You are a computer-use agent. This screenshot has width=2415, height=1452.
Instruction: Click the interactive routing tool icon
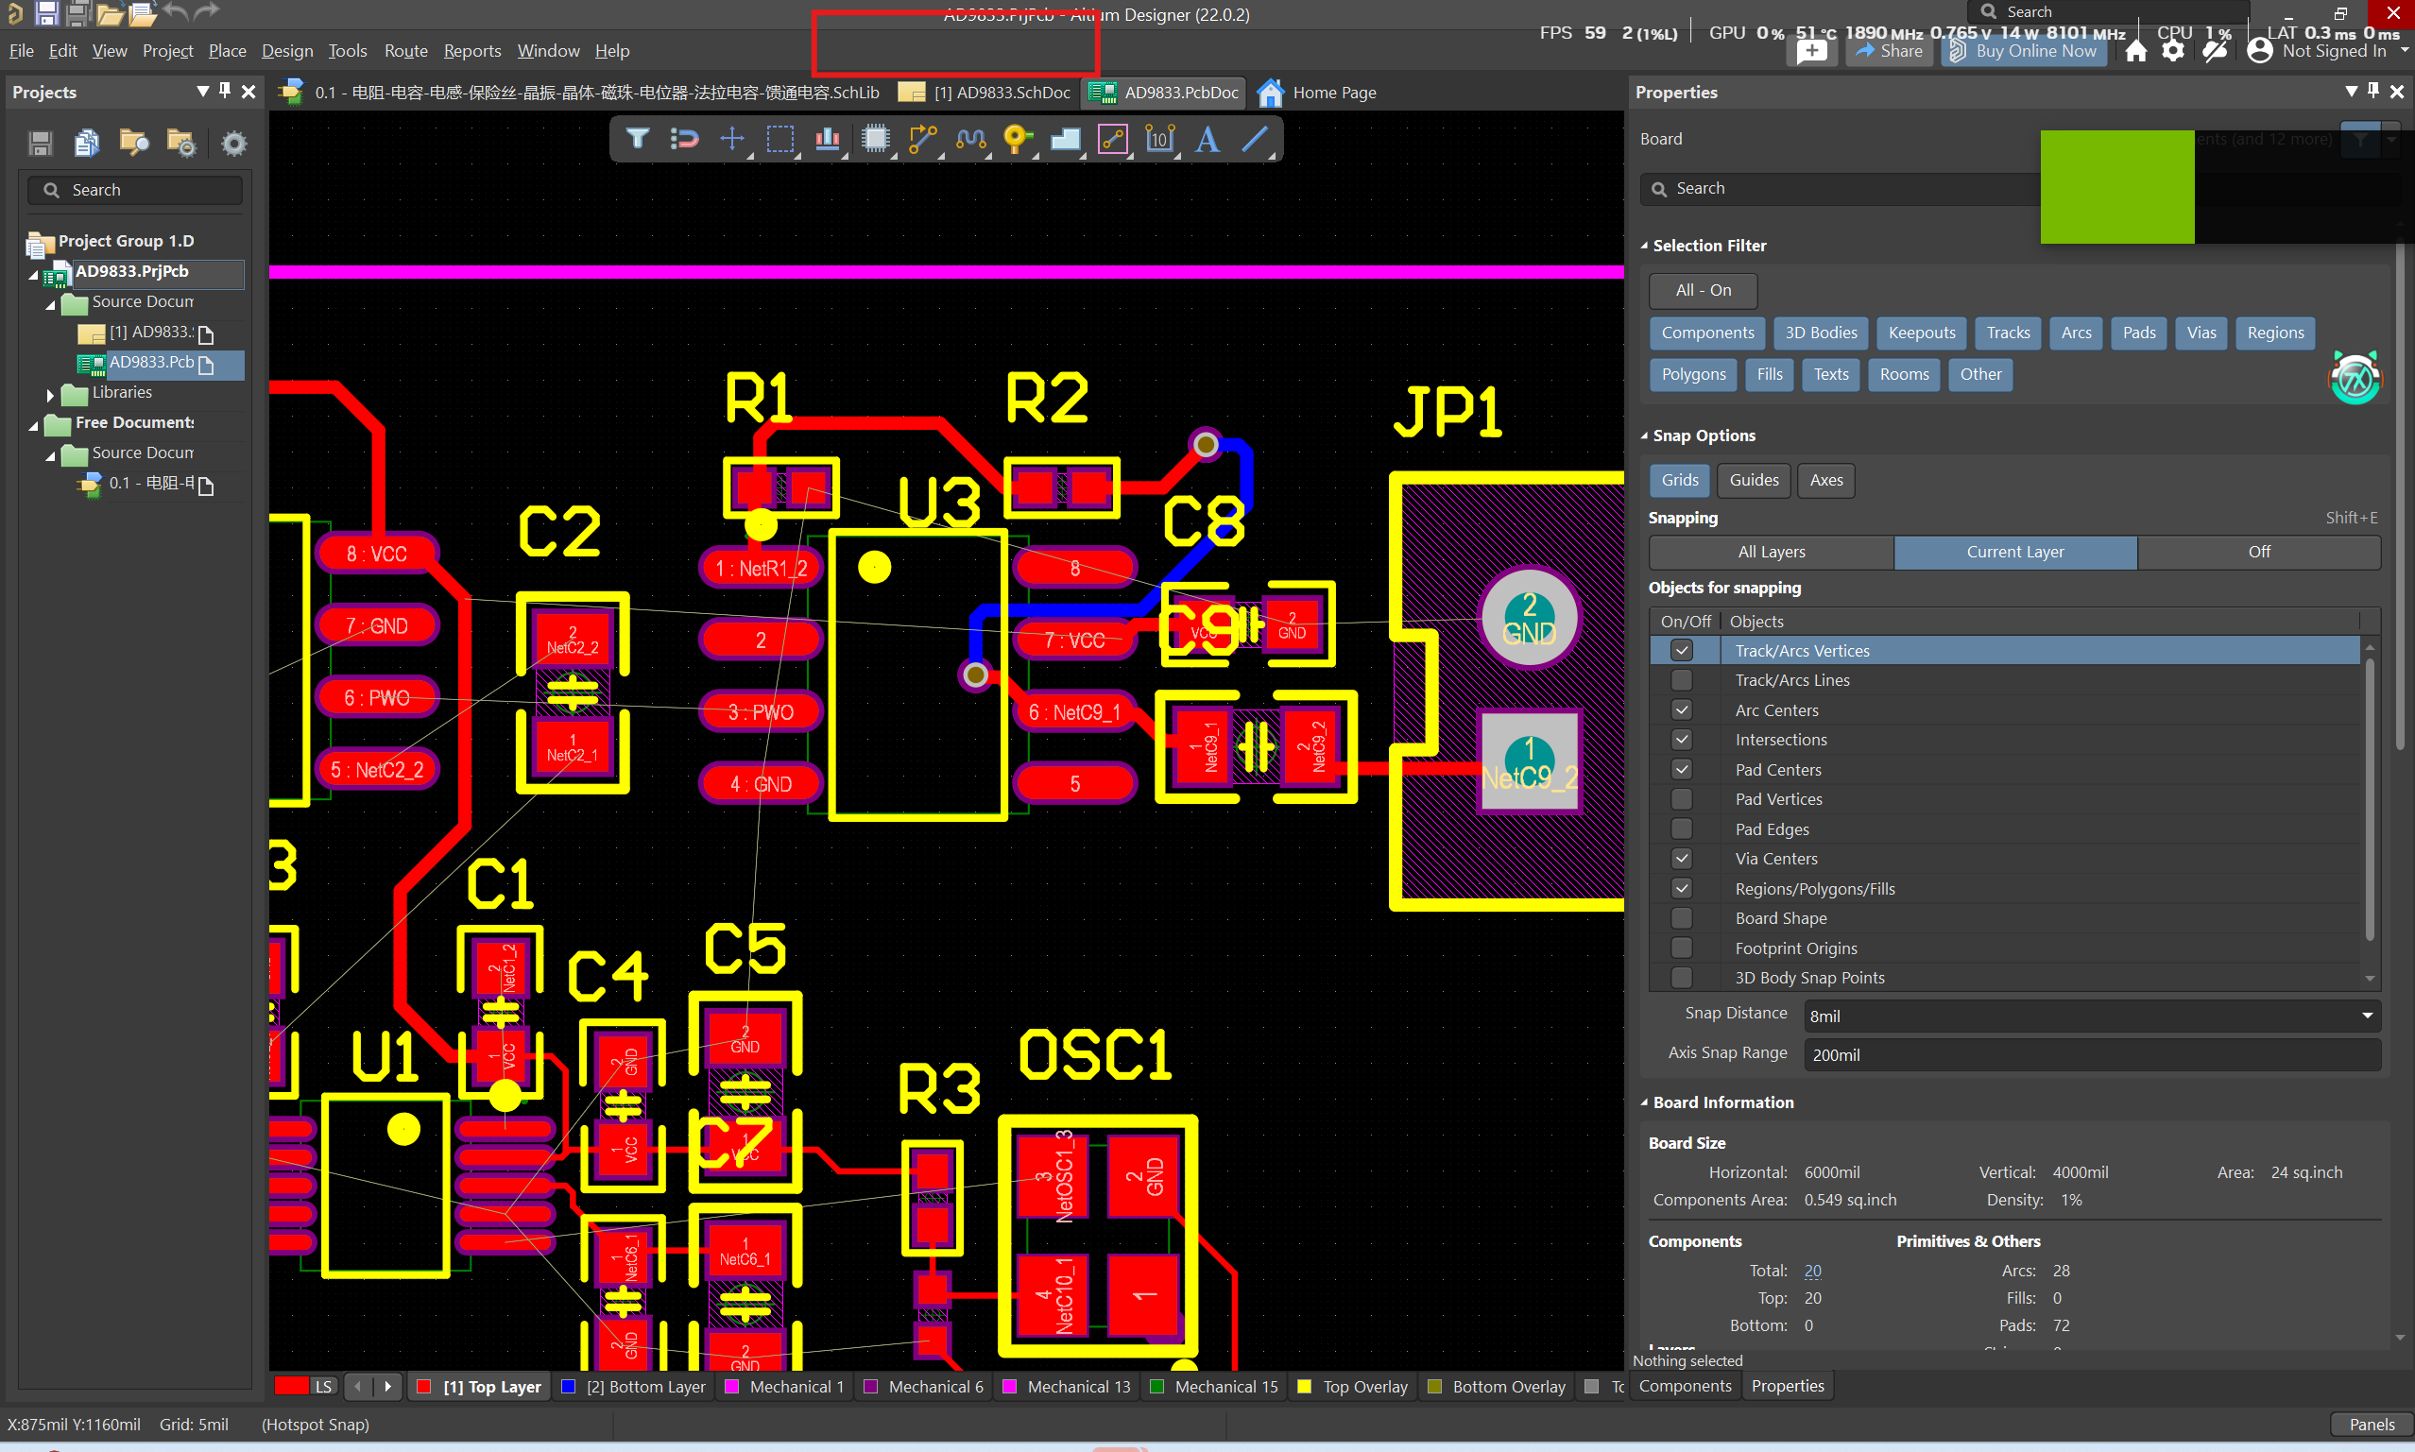(922, 139)
